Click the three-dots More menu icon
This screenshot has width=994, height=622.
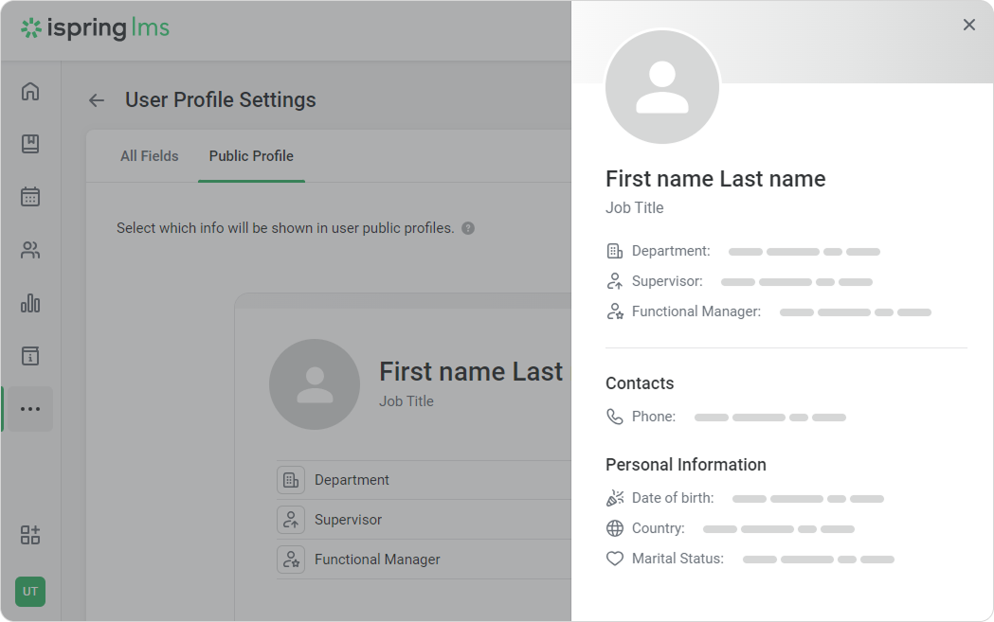tap(30, 409)
